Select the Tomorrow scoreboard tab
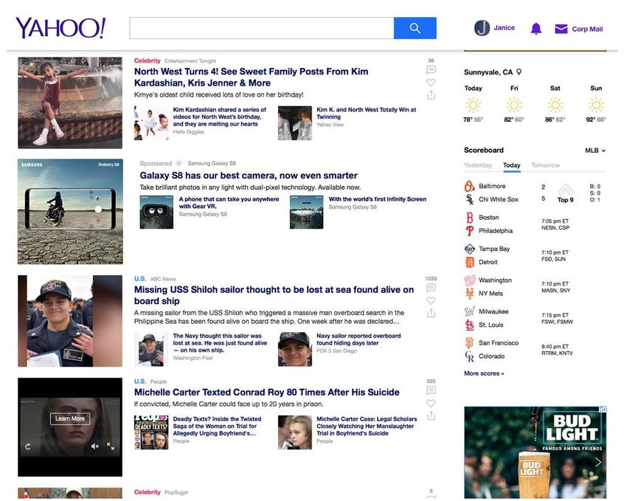 click(545, 165)
